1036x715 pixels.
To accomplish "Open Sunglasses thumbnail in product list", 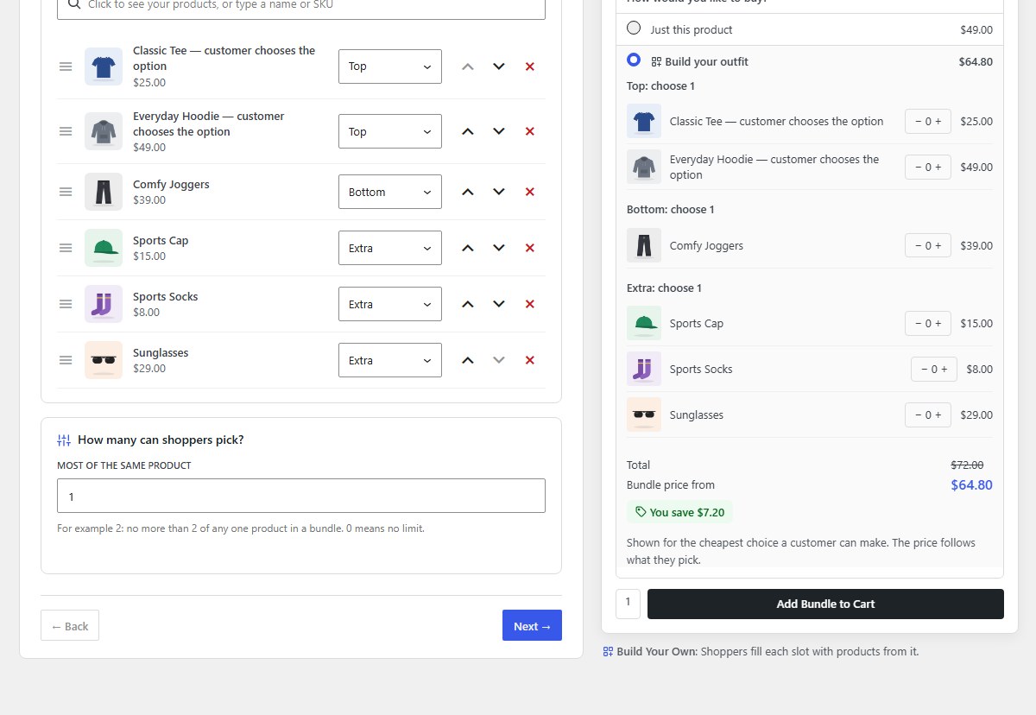I will click(x=104, y=360).
